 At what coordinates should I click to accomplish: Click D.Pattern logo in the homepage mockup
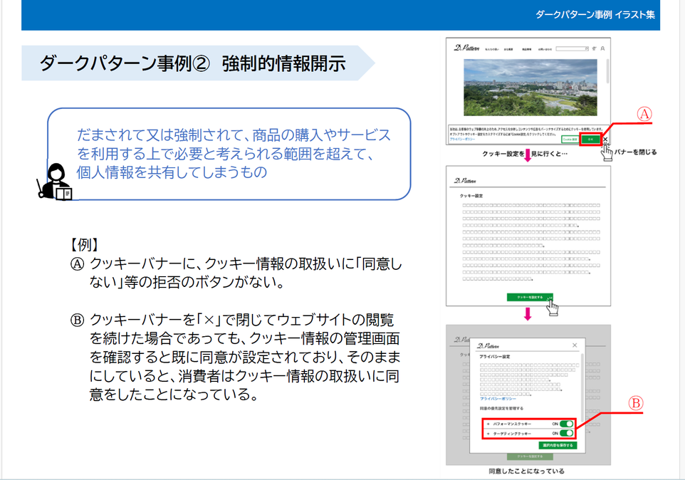click(466, 48)
